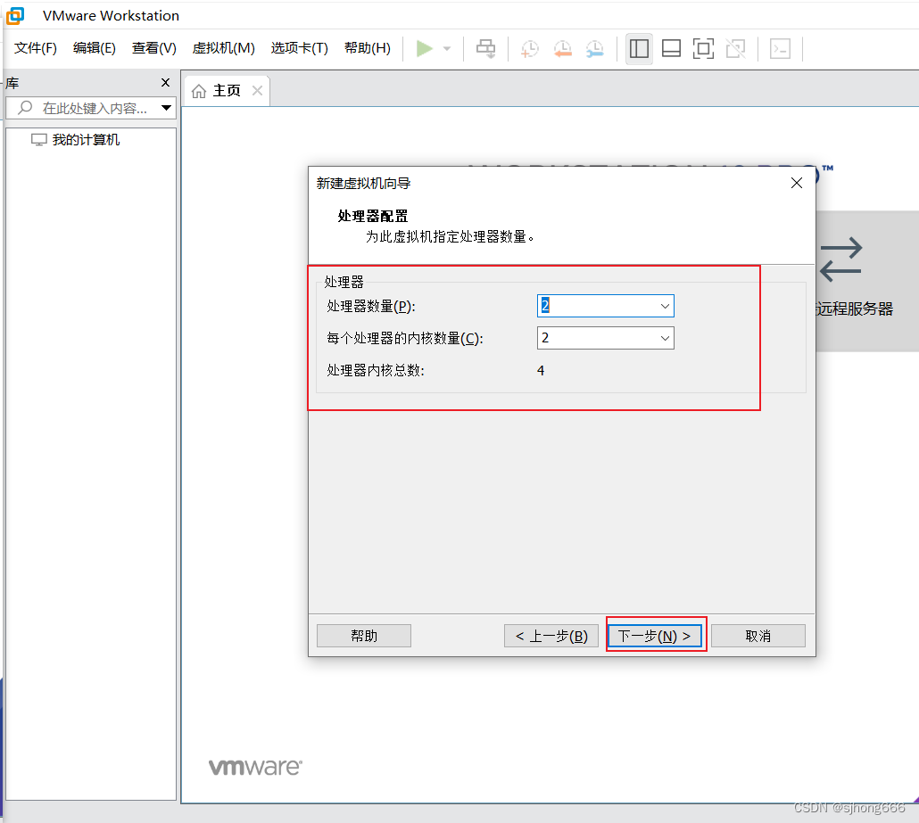Close the 库 library panel
This screenshot has height=823, width=919.
pos(165,83)
